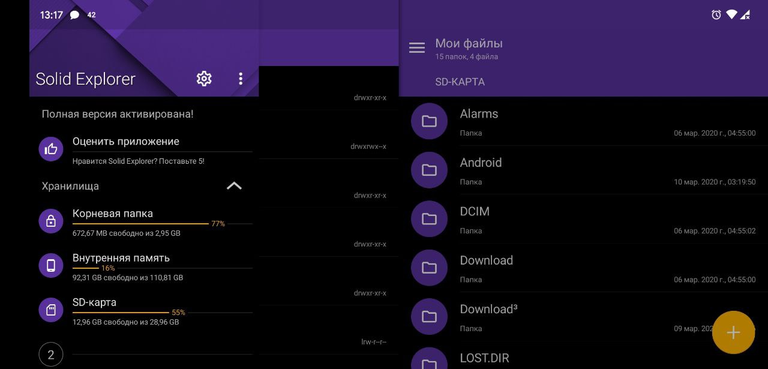Click the Download folder icon
This screenshot has width=768, height=369.
[429, 268]
